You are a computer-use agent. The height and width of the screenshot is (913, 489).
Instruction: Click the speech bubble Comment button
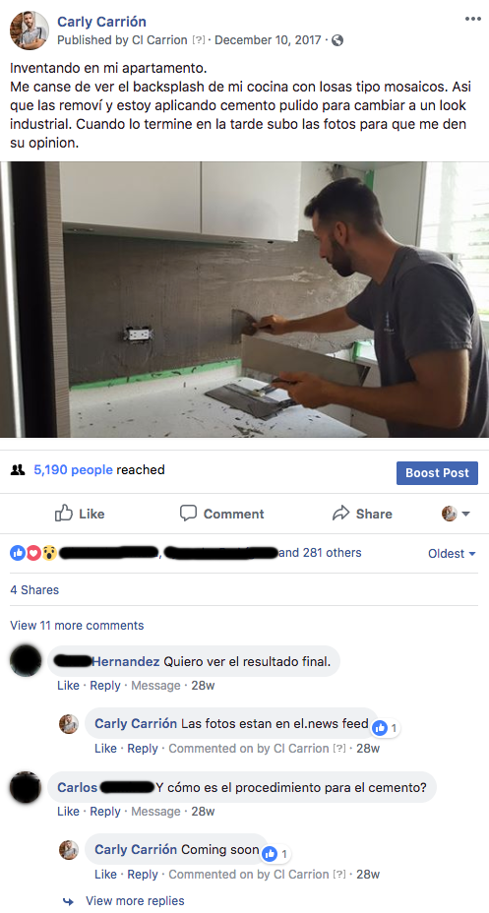[221, 514]
